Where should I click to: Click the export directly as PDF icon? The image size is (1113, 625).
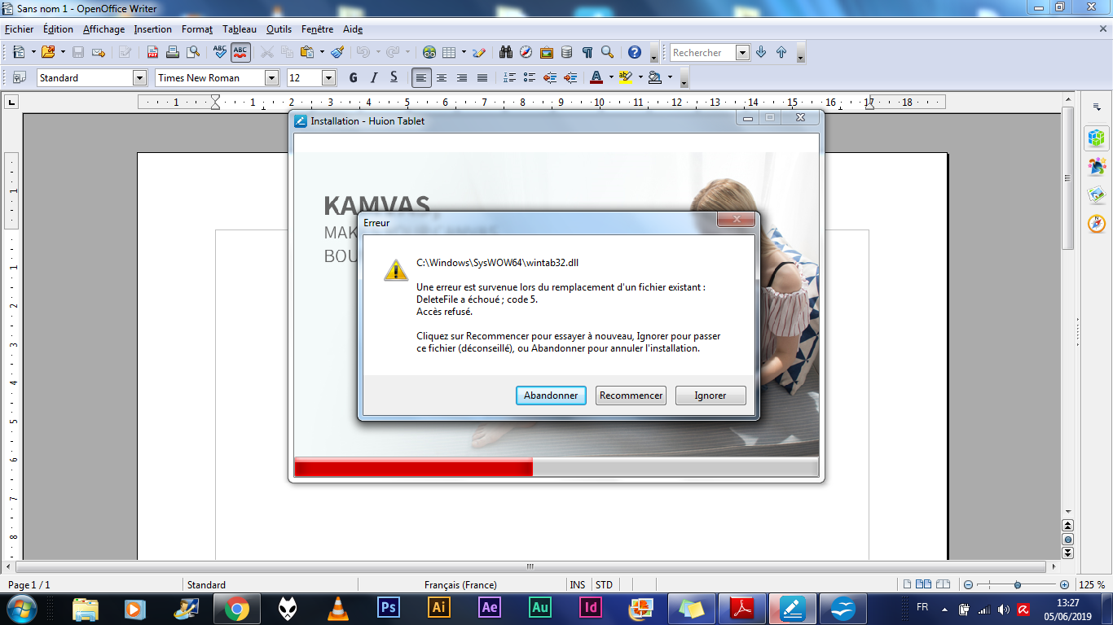pyautogui.click(x=152, y=53)
